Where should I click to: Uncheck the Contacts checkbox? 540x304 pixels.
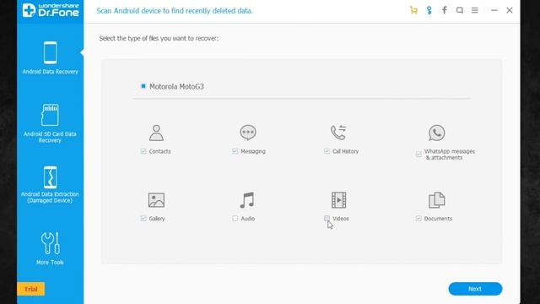coord(143,151)
